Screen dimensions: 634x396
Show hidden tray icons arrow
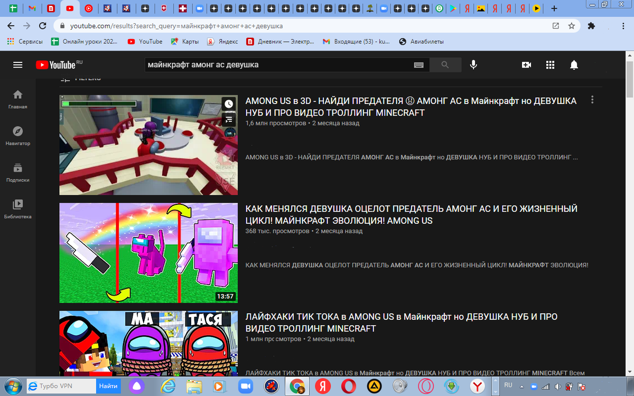[x=523, y=386]
